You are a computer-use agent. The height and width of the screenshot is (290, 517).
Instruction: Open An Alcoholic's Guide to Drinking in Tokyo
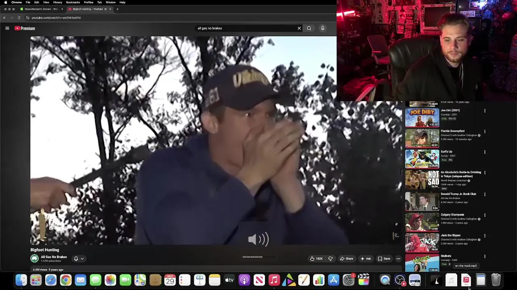(461, 174)
